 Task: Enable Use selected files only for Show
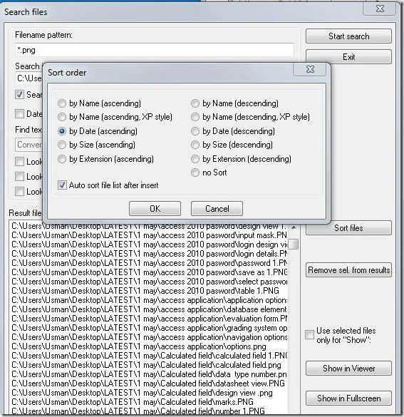click(x=310, y=334)
